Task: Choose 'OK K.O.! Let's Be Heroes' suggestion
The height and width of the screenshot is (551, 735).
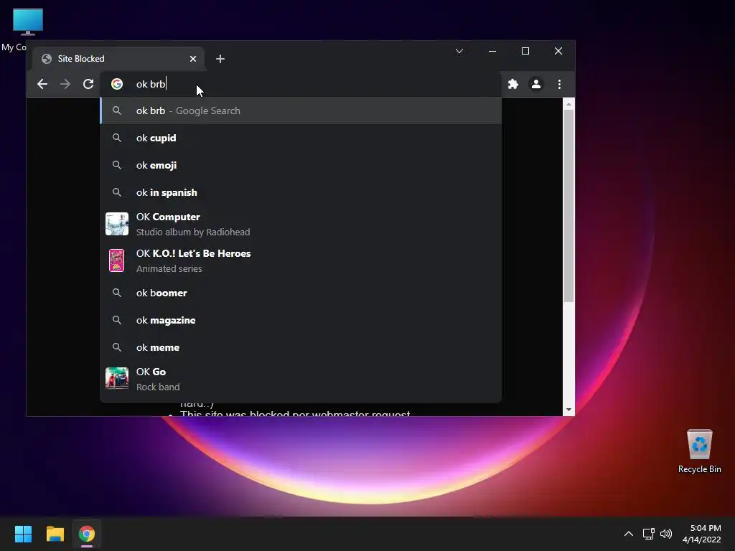Action: pos(301,260)
